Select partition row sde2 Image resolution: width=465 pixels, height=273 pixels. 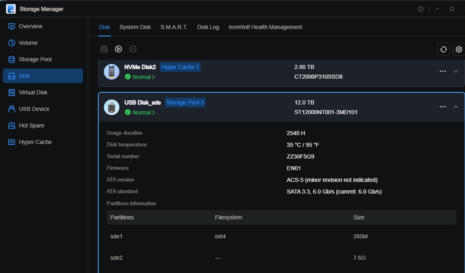pyautogui.click(x=281, y=258)
